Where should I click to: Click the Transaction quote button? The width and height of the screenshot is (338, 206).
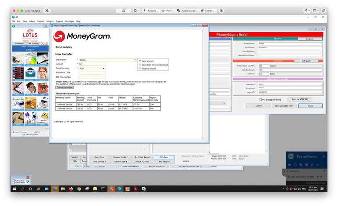tap(65, 87)
